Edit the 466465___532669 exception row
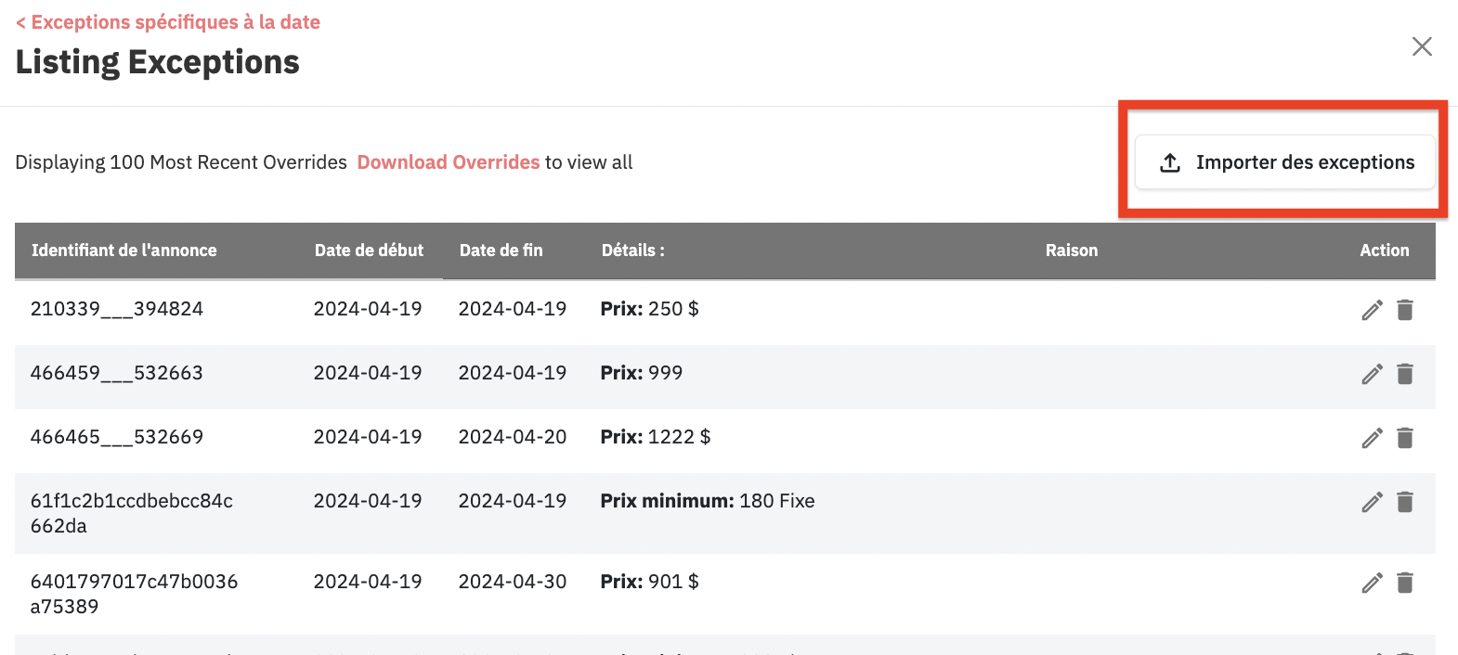 [x=1372, y=438]
